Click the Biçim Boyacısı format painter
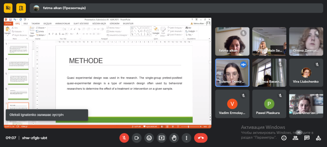The height and width of the screenshot is (147, 327). (19, 35)
